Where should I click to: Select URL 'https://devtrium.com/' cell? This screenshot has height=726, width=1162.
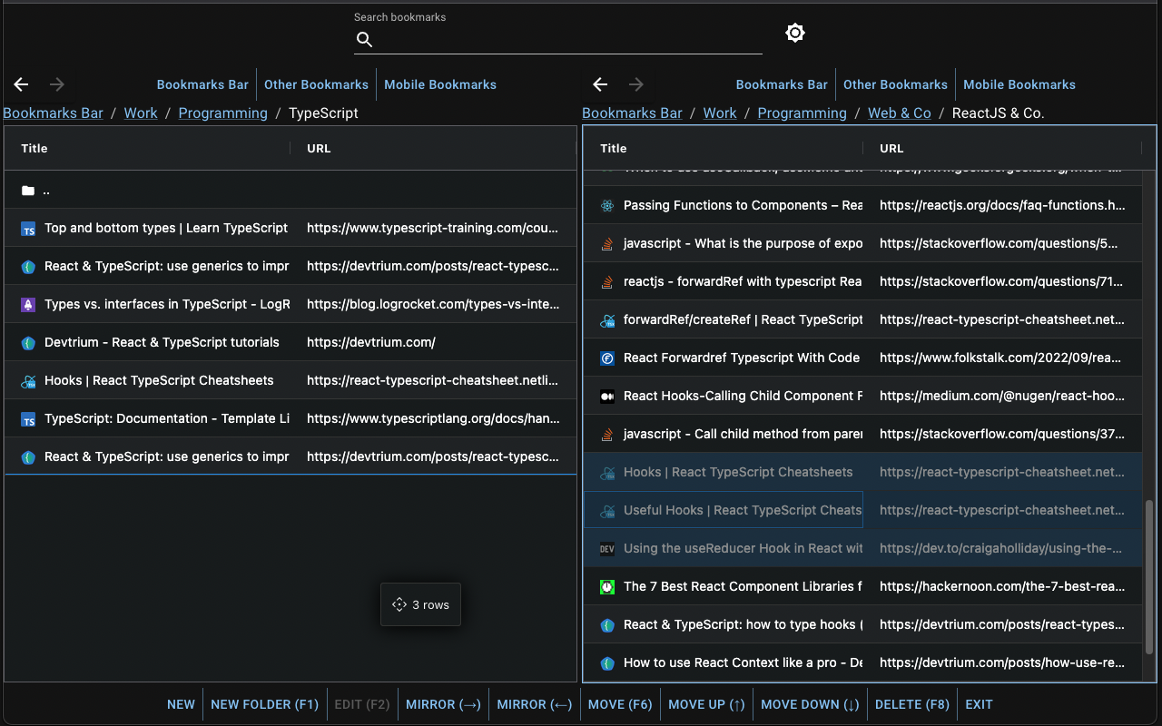coord(371,343)
